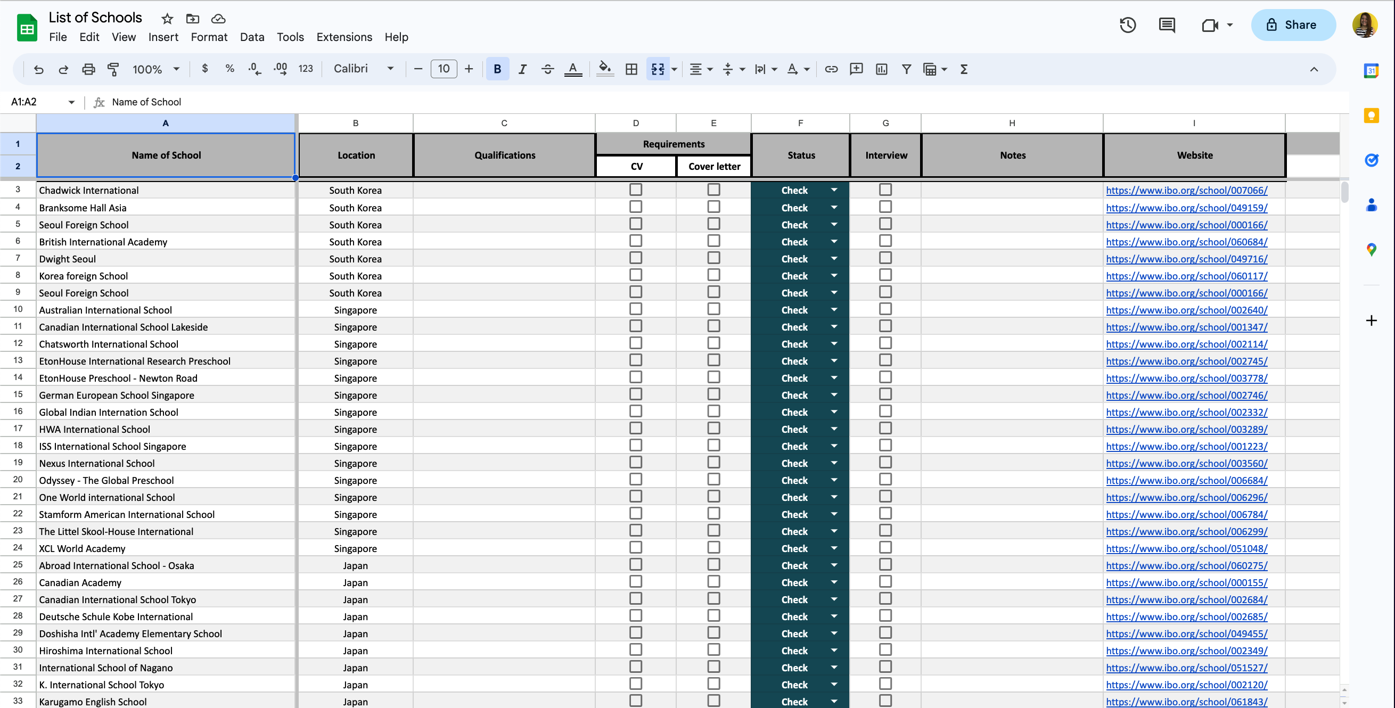This screenshot has height=708, width=1395.
Task: Toggle strikethrough formatting in toolbar
Action: click(547, 69)
